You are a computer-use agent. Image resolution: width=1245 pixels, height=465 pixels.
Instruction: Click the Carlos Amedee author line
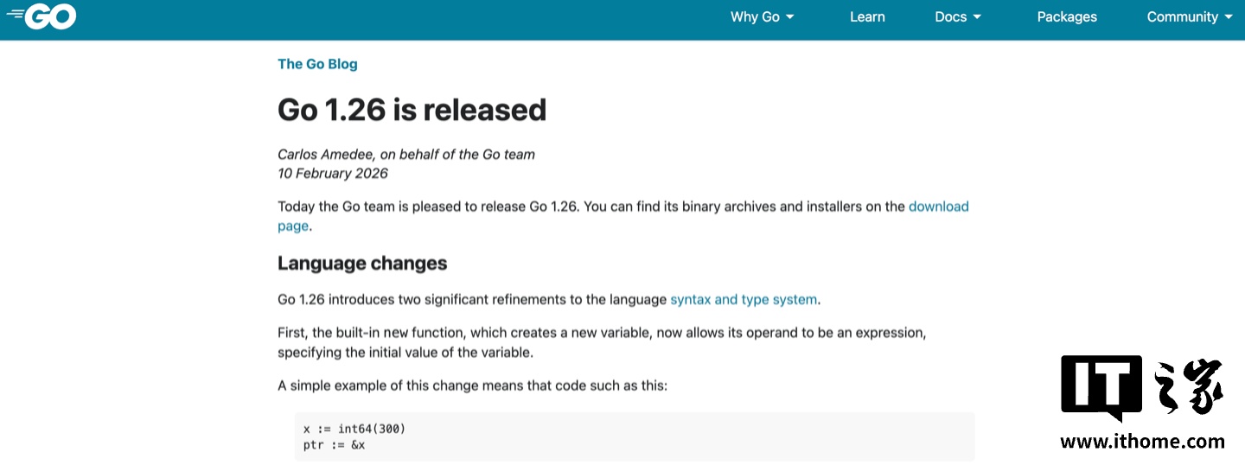coord(406,155)
